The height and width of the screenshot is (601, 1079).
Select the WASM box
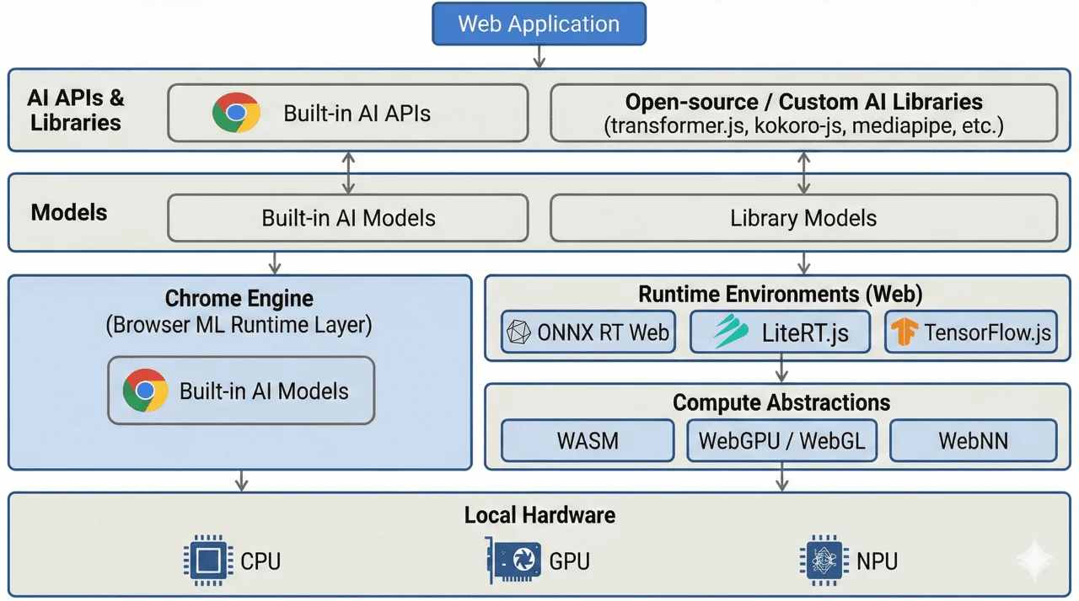click(588, 441)
